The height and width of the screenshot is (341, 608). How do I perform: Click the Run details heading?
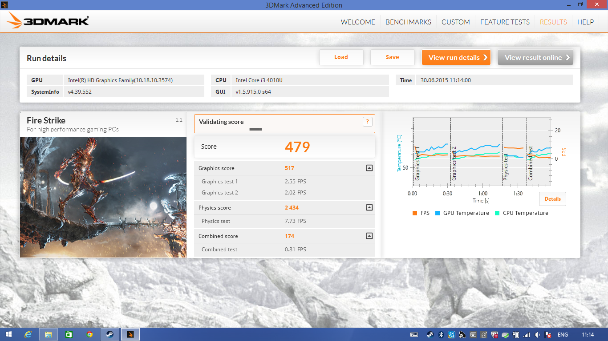[x=46, y=58]
